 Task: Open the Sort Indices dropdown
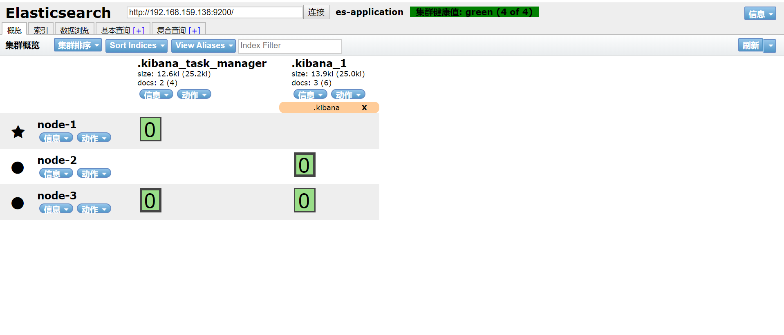coord(137,45)
